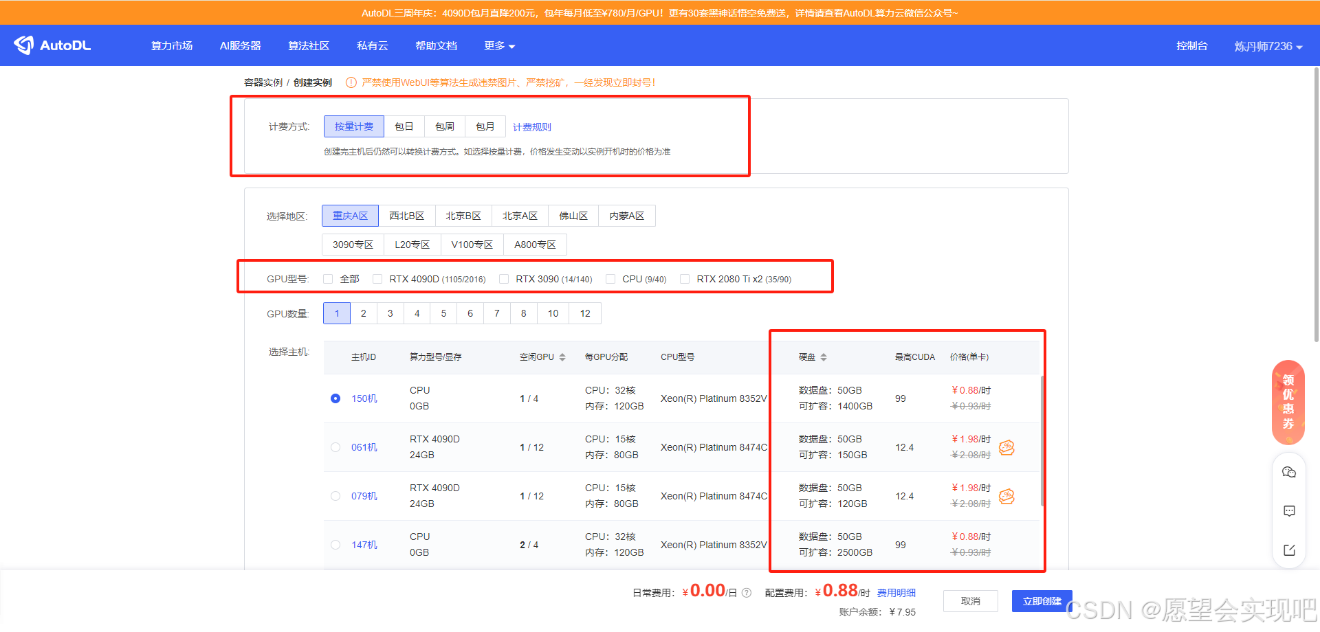Select the 147机 host radio button
The height and width of the screenshot is (632, 1320).
click(335, 545)
